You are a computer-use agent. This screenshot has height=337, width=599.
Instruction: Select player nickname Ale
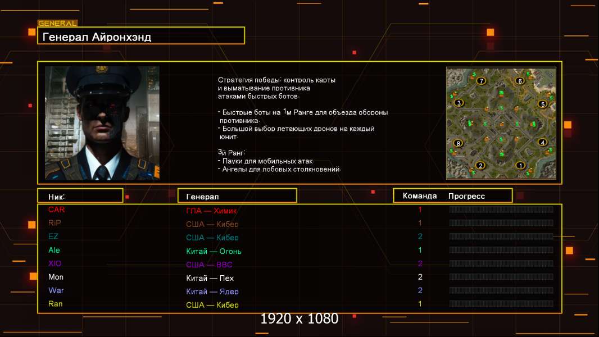pyautogui.click(x=54, y=250)
